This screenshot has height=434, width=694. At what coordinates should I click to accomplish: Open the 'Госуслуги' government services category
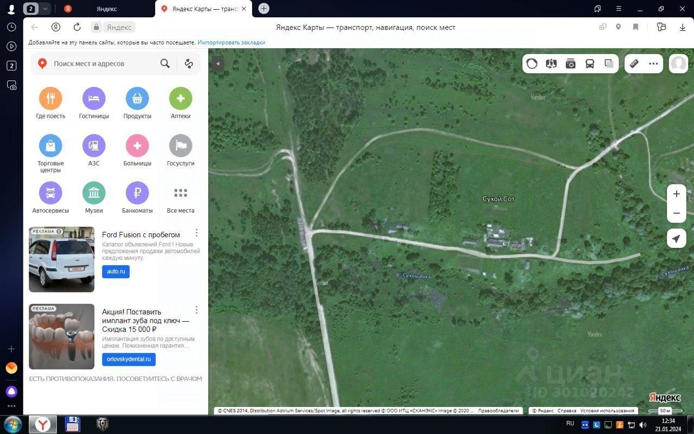click(x=181, y=150)
